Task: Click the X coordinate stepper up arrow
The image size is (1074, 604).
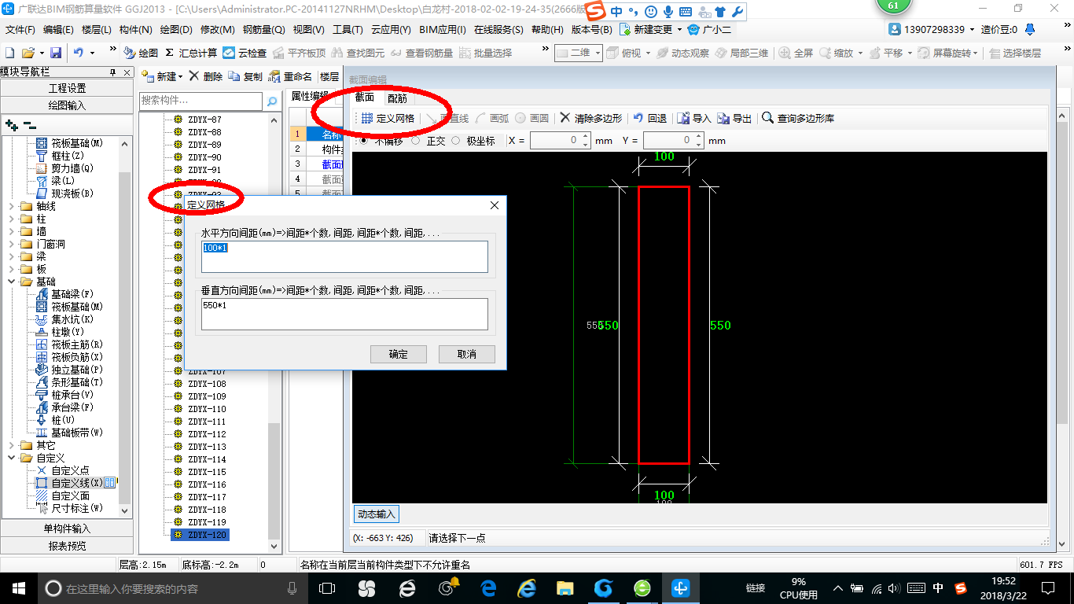Action: pyautogui.click(x=585, y=137)
